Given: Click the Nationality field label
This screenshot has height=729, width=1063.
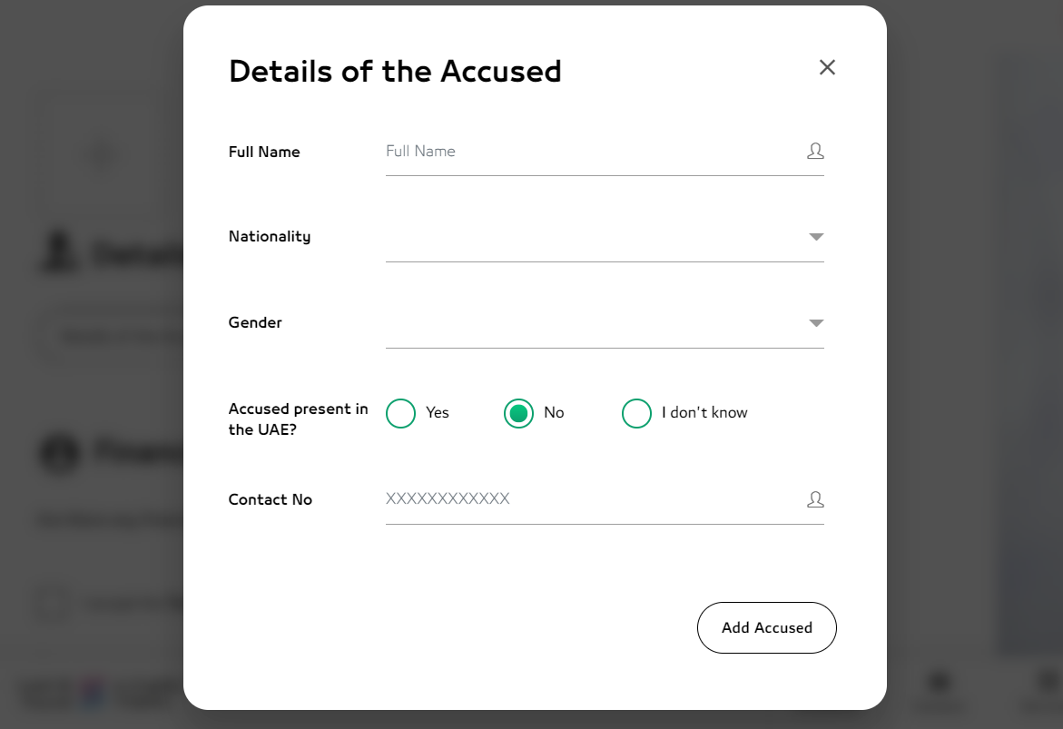Looking at the screenshot, I should click(x=270, y=237).
